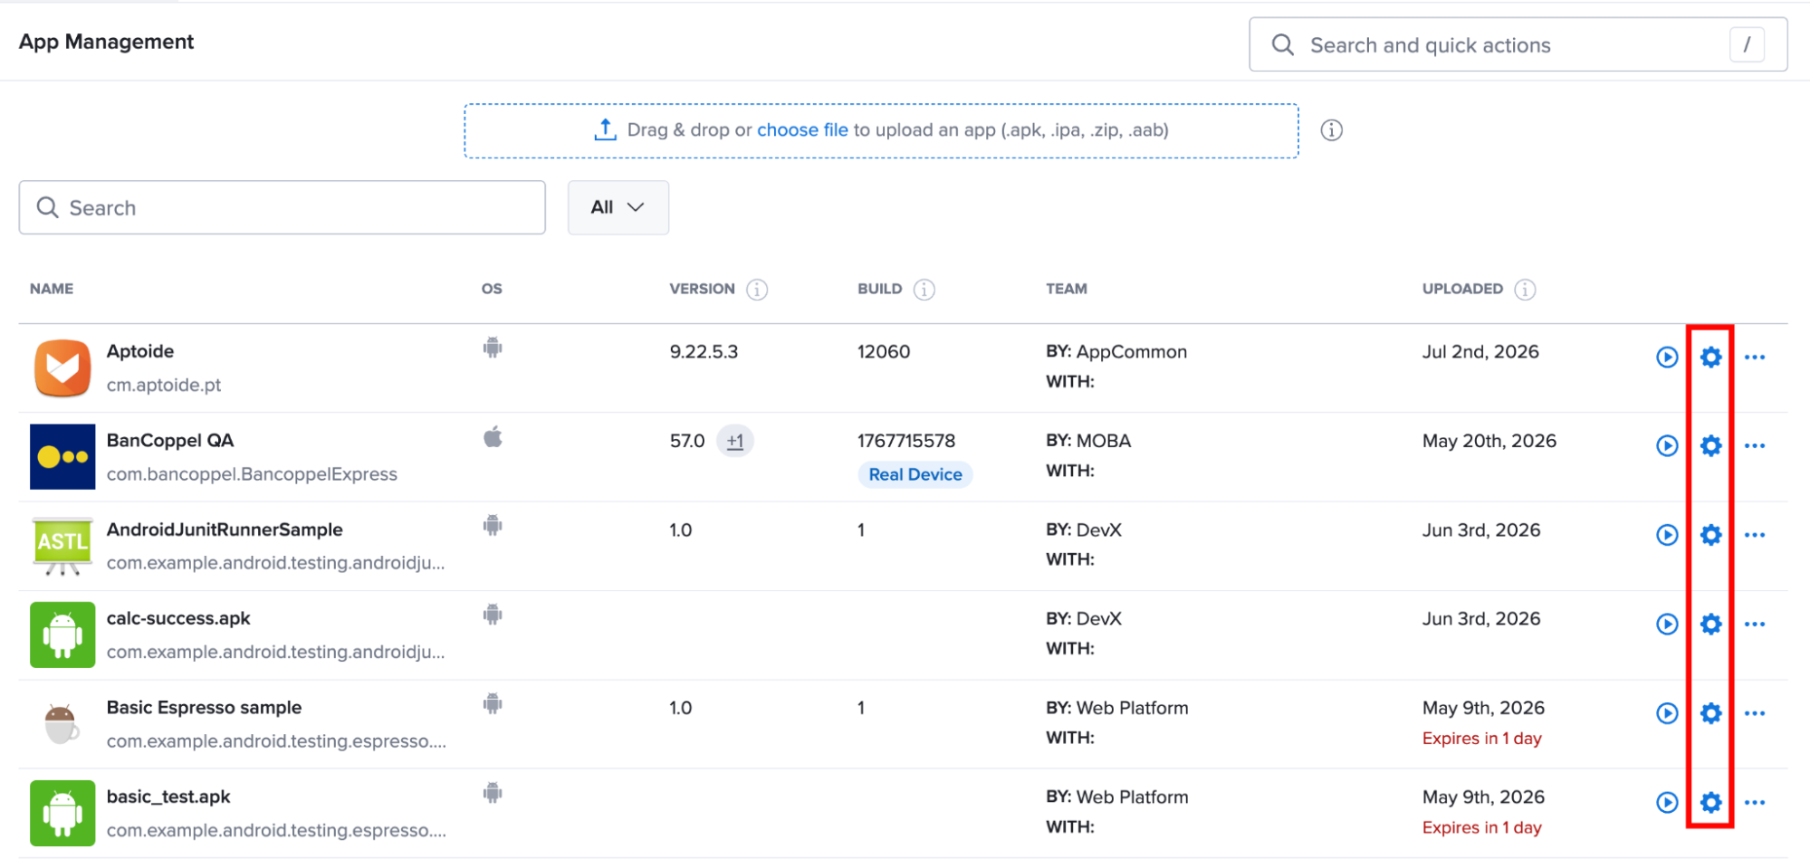Open more options for Aptoide
Viewport: 1810px width, 859px height.
pyautogui.click(x=1754, y=358)
